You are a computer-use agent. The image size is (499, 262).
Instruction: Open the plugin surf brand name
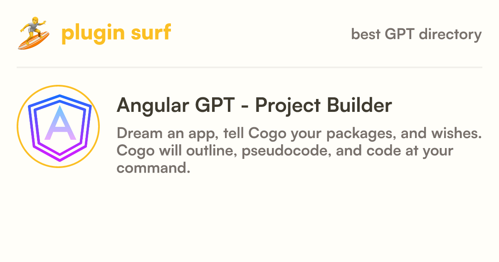116,33
